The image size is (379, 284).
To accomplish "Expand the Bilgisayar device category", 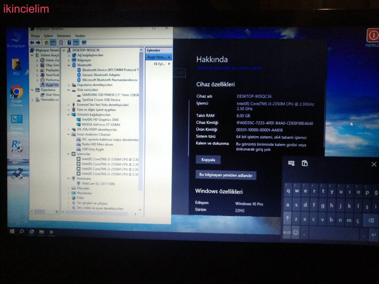I will click(x=69, y=60).
